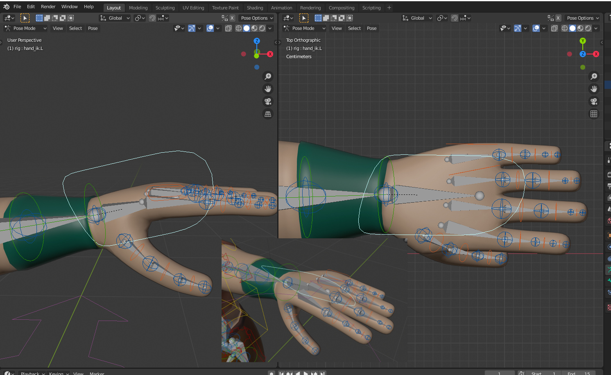Open the Edit menu
The width and height of the screenshot is (611, 375).
point(31,7)
